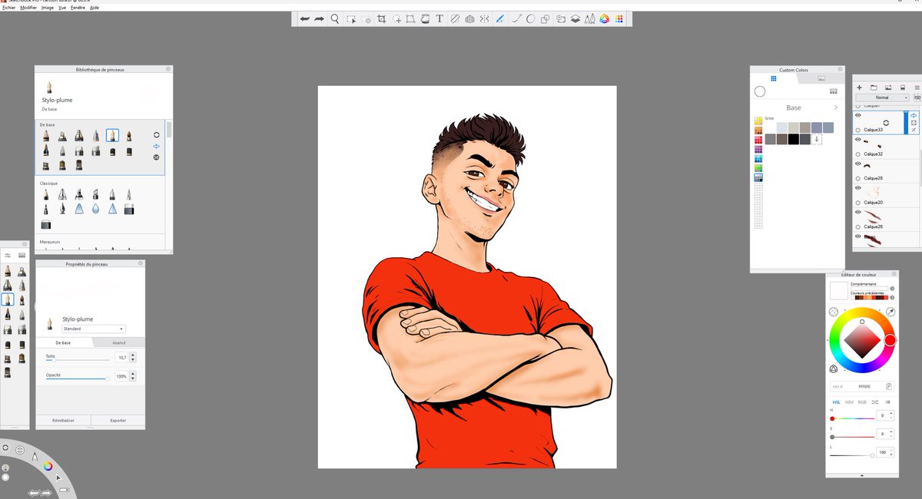The image size is (922, 499).
Task: Select the Quick Transform tool
Action: [x=396, y=19]
